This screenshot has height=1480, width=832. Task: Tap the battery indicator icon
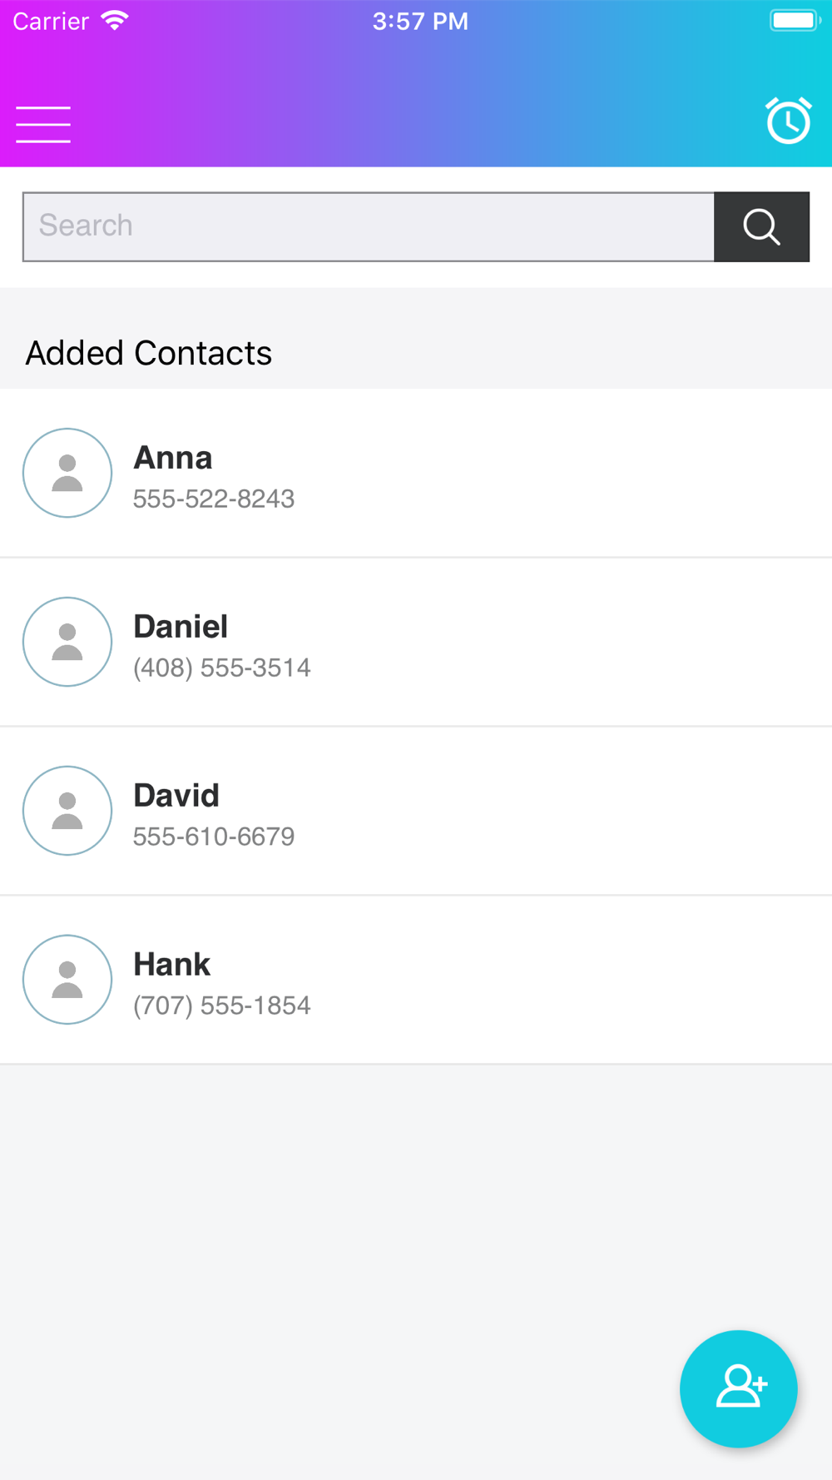pos(794,21)
